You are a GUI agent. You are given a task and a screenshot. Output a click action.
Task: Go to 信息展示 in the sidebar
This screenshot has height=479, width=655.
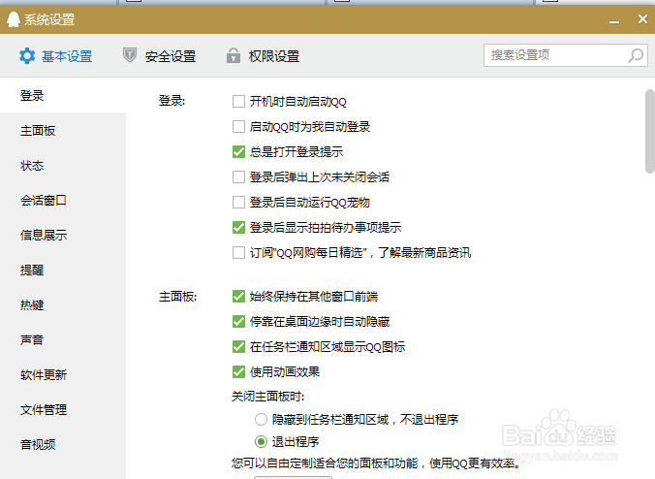[63, 236]
